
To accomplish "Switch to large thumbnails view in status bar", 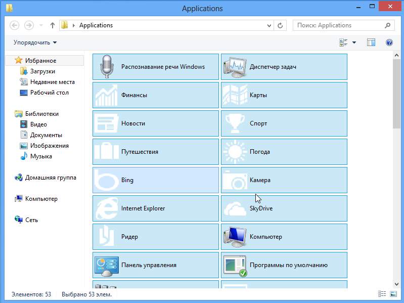I will coord(393,294).
